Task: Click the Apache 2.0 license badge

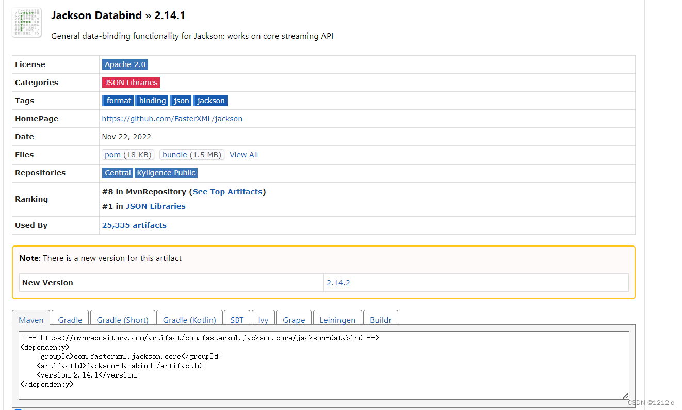Action: 125,64
